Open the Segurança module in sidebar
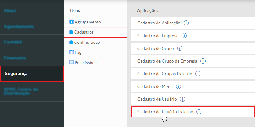 pos(16,74)
